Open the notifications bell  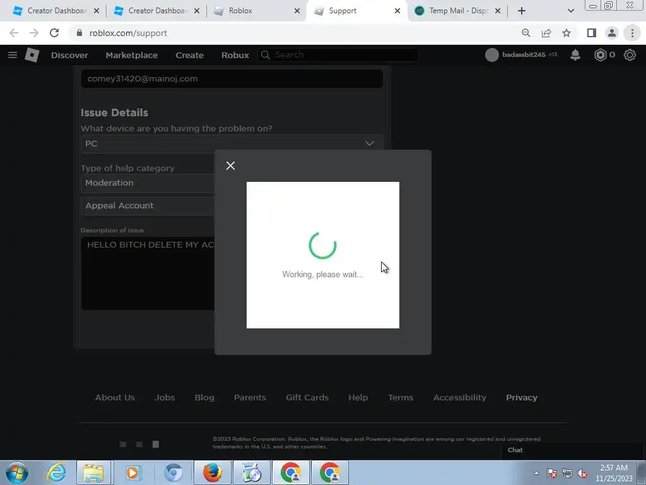point(575,55)
